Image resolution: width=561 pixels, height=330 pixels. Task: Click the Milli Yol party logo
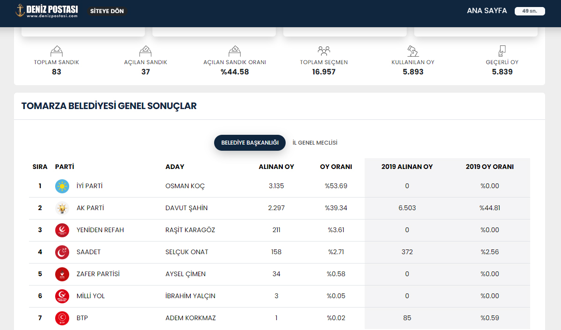click(62, 296)
